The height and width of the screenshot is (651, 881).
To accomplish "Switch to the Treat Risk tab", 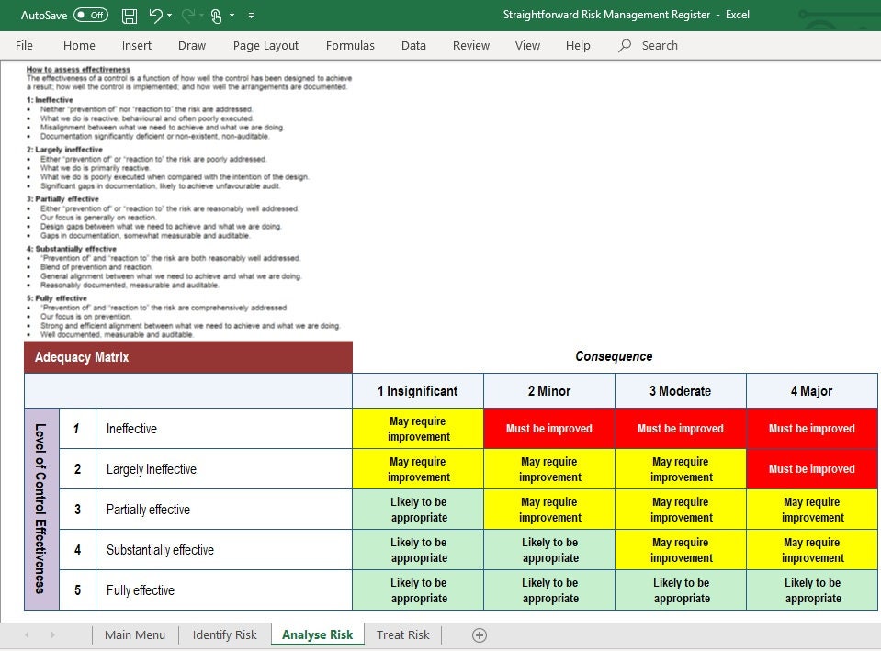I will click(402, 634).
